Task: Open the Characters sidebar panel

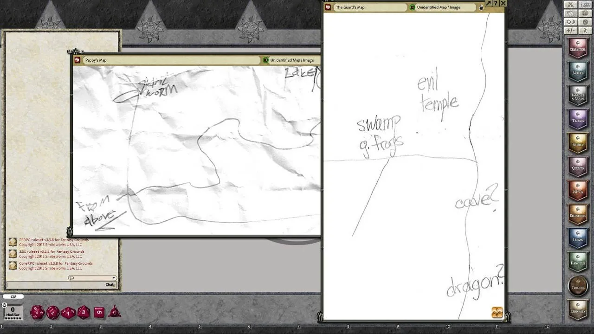Action: tap(578, 48)
